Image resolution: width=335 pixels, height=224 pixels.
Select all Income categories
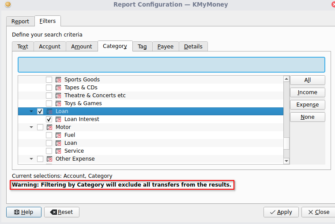(307, 92)
